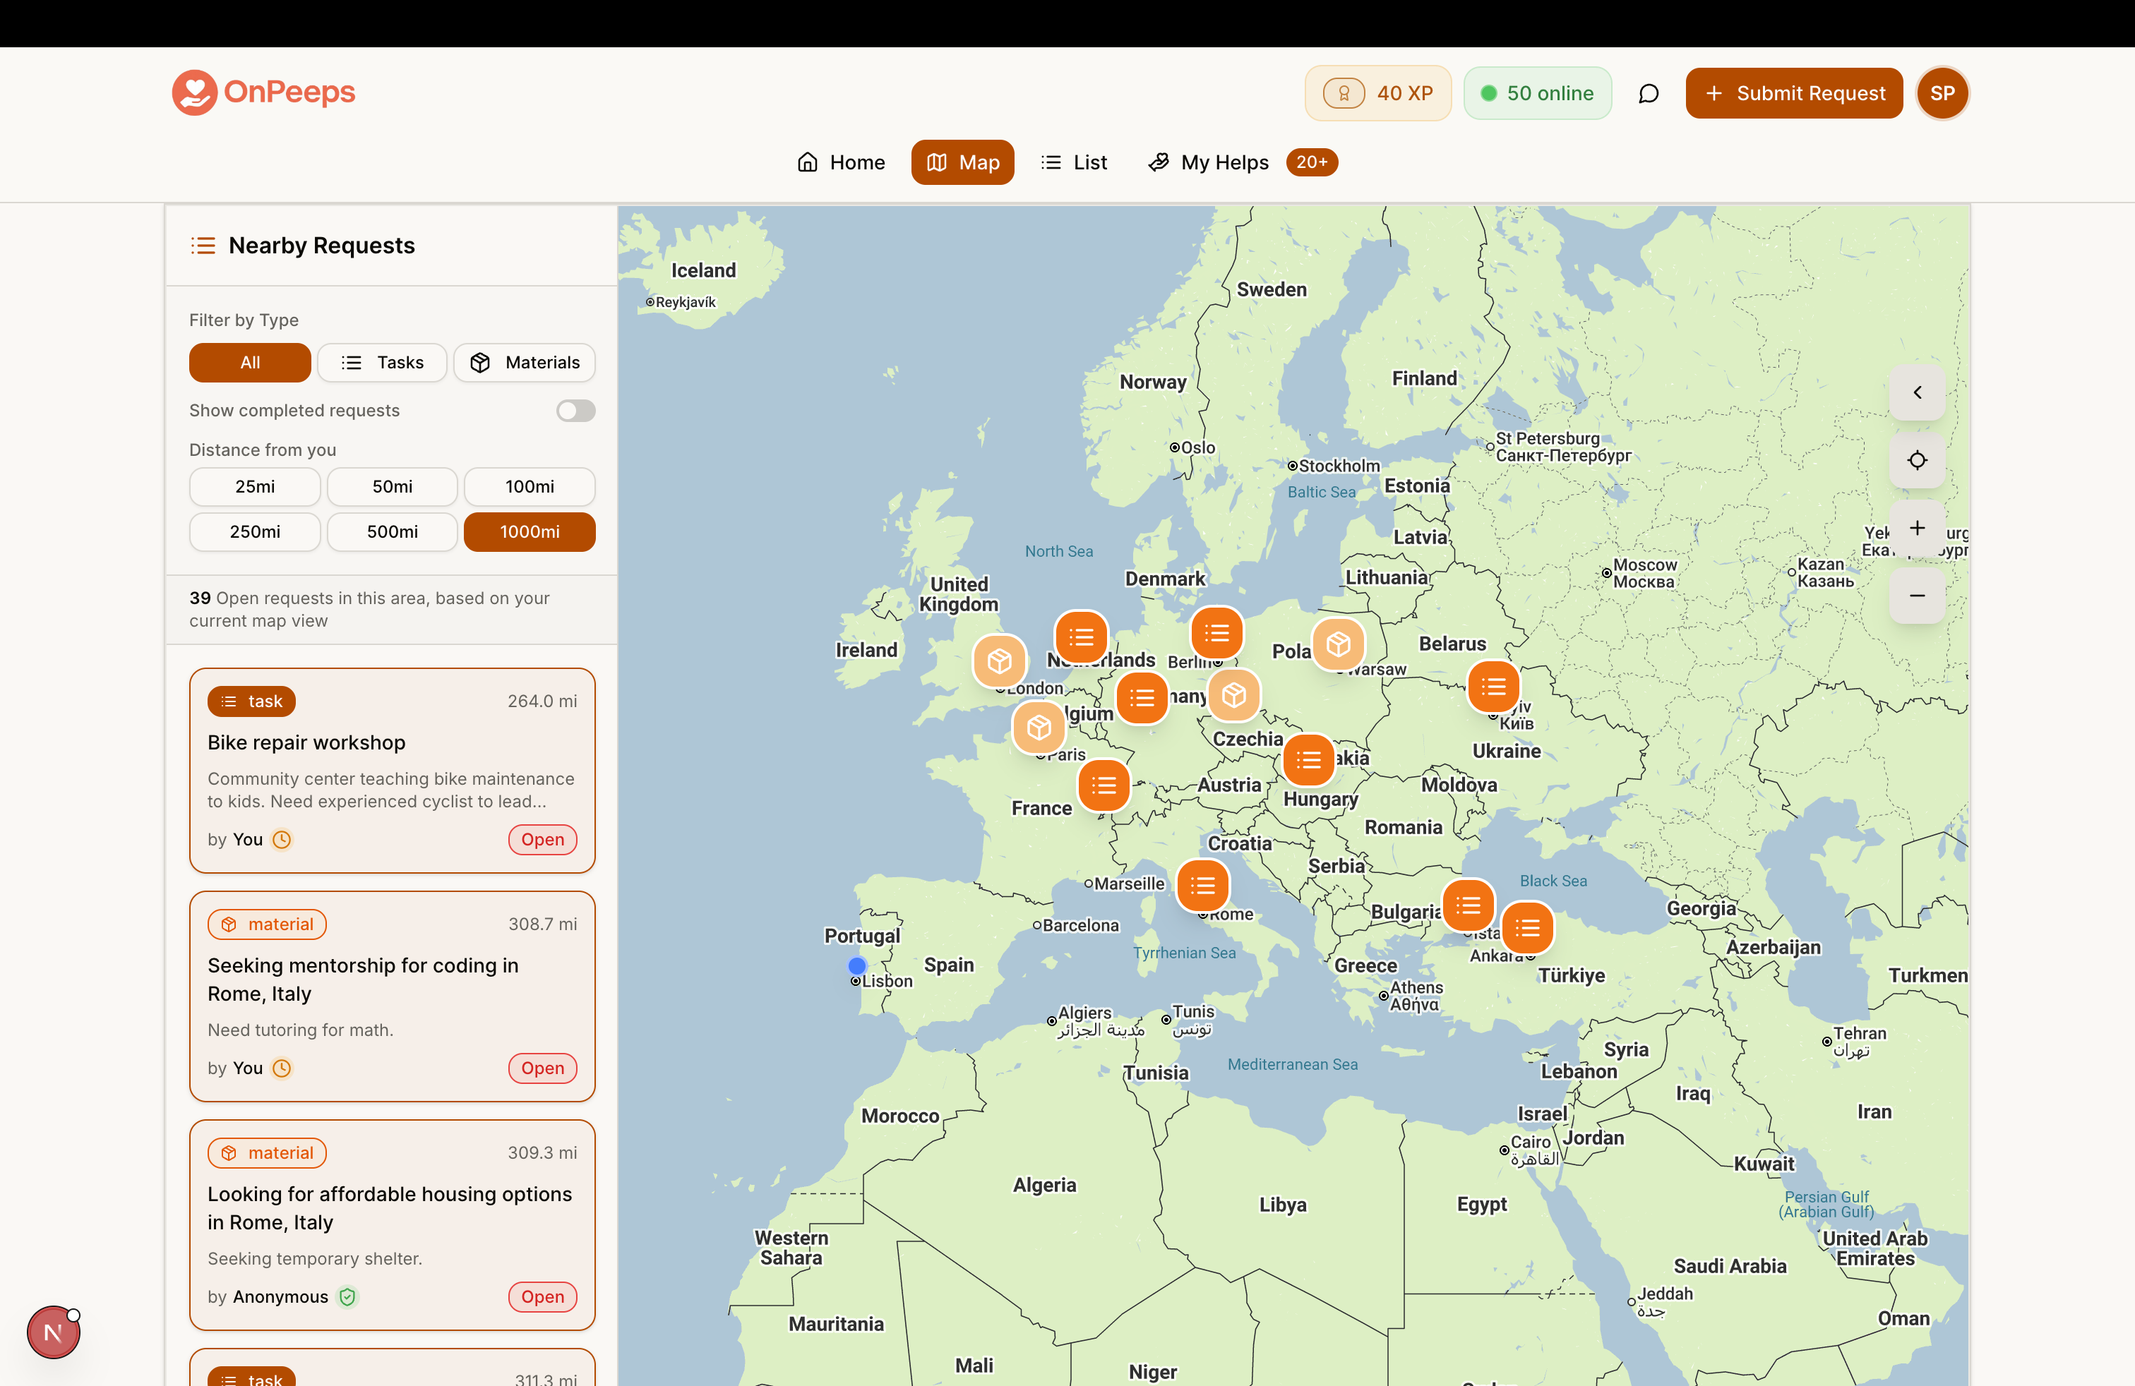This screenshot has width=2135, height=1386.
Task: Click the material marker near London
Action: tap(999, 661)
